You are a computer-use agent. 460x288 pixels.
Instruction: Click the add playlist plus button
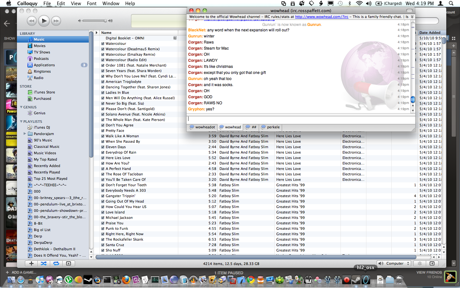(x=31, y=263)
